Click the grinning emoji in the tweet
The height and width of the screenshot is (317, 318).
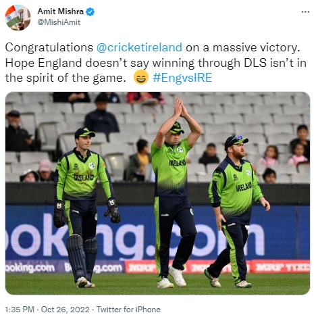click(141, 78)
